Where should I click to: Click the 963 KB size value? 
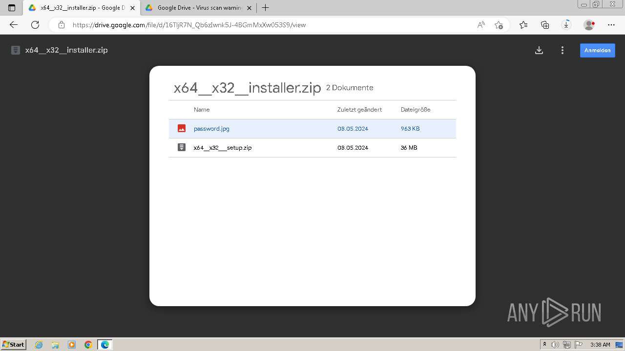tap(410, 129)
